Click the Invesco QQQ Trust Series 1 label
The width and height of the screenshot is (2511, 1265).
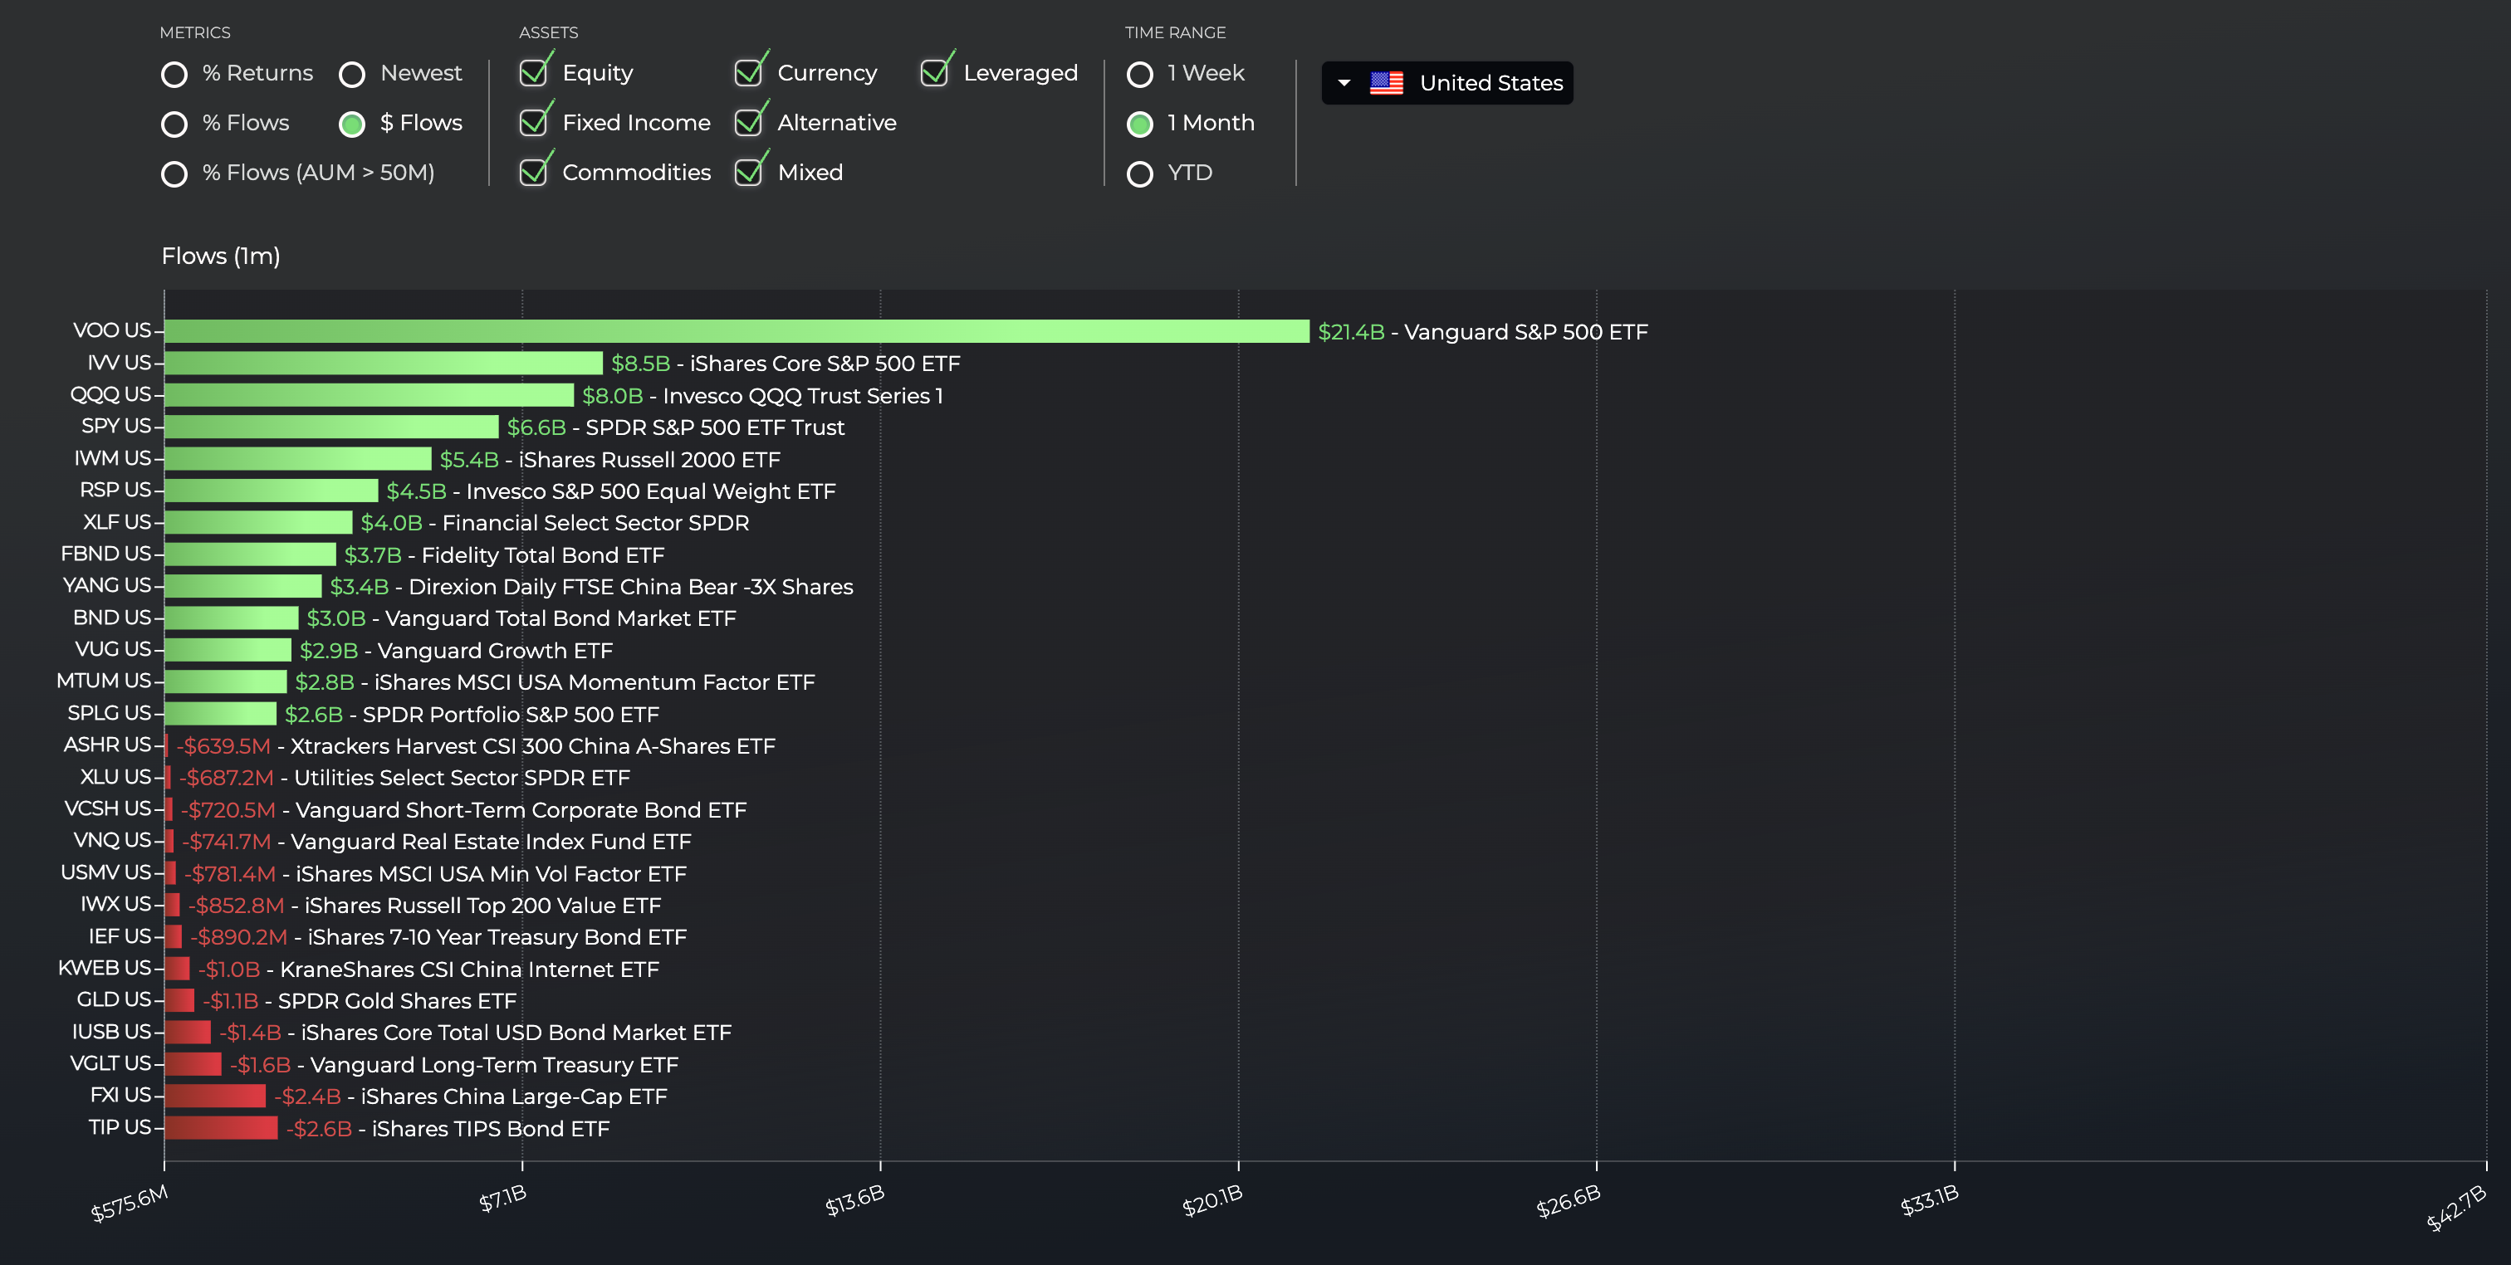click(802, 396)
